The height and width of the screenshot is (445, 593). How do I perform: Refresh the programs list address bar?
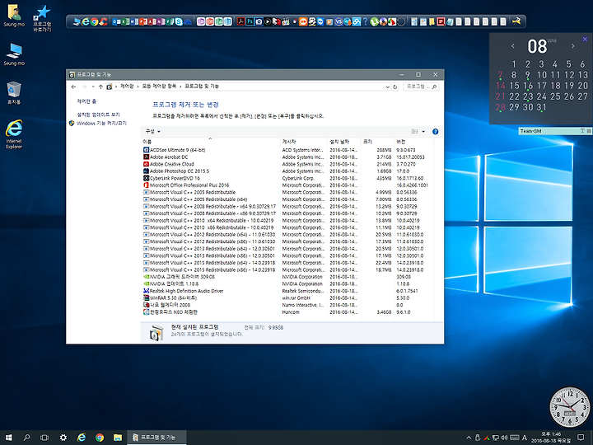pos(395,87)
